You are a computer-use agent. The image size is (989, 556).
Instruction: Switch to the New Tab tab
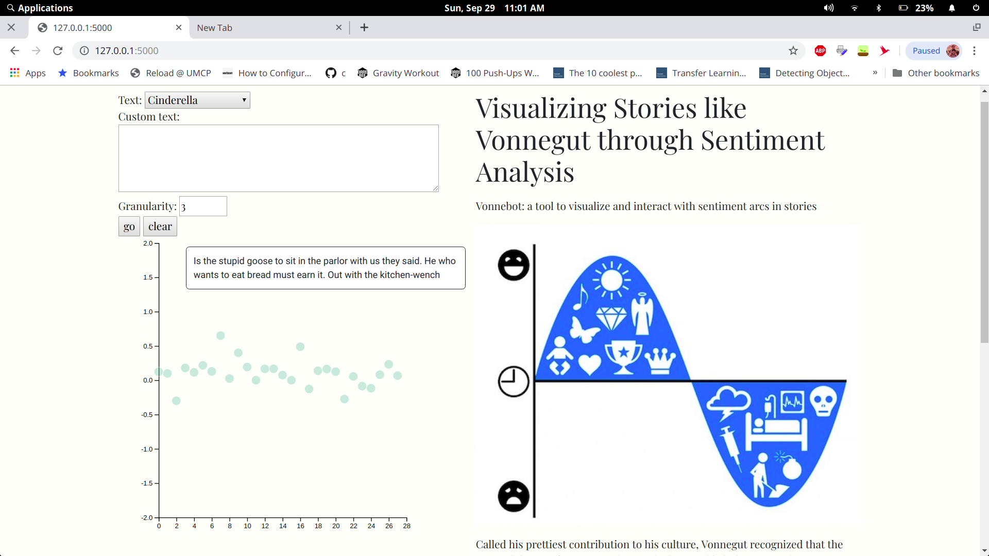pos(263,27)
